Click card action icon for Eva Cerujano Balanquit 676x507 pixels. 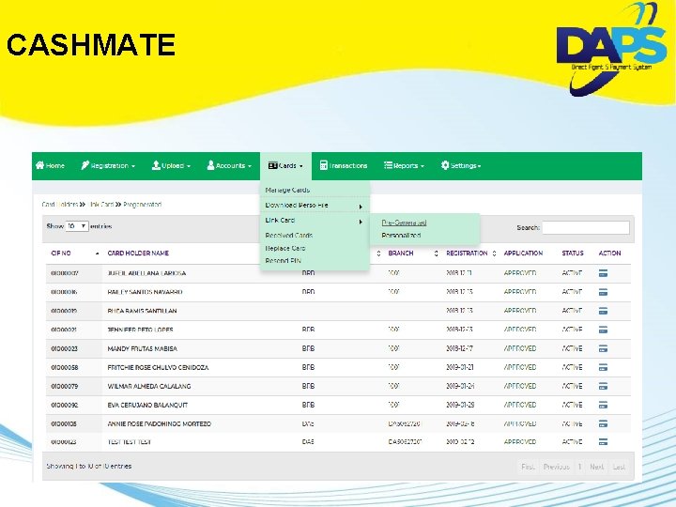coord(603,405)
